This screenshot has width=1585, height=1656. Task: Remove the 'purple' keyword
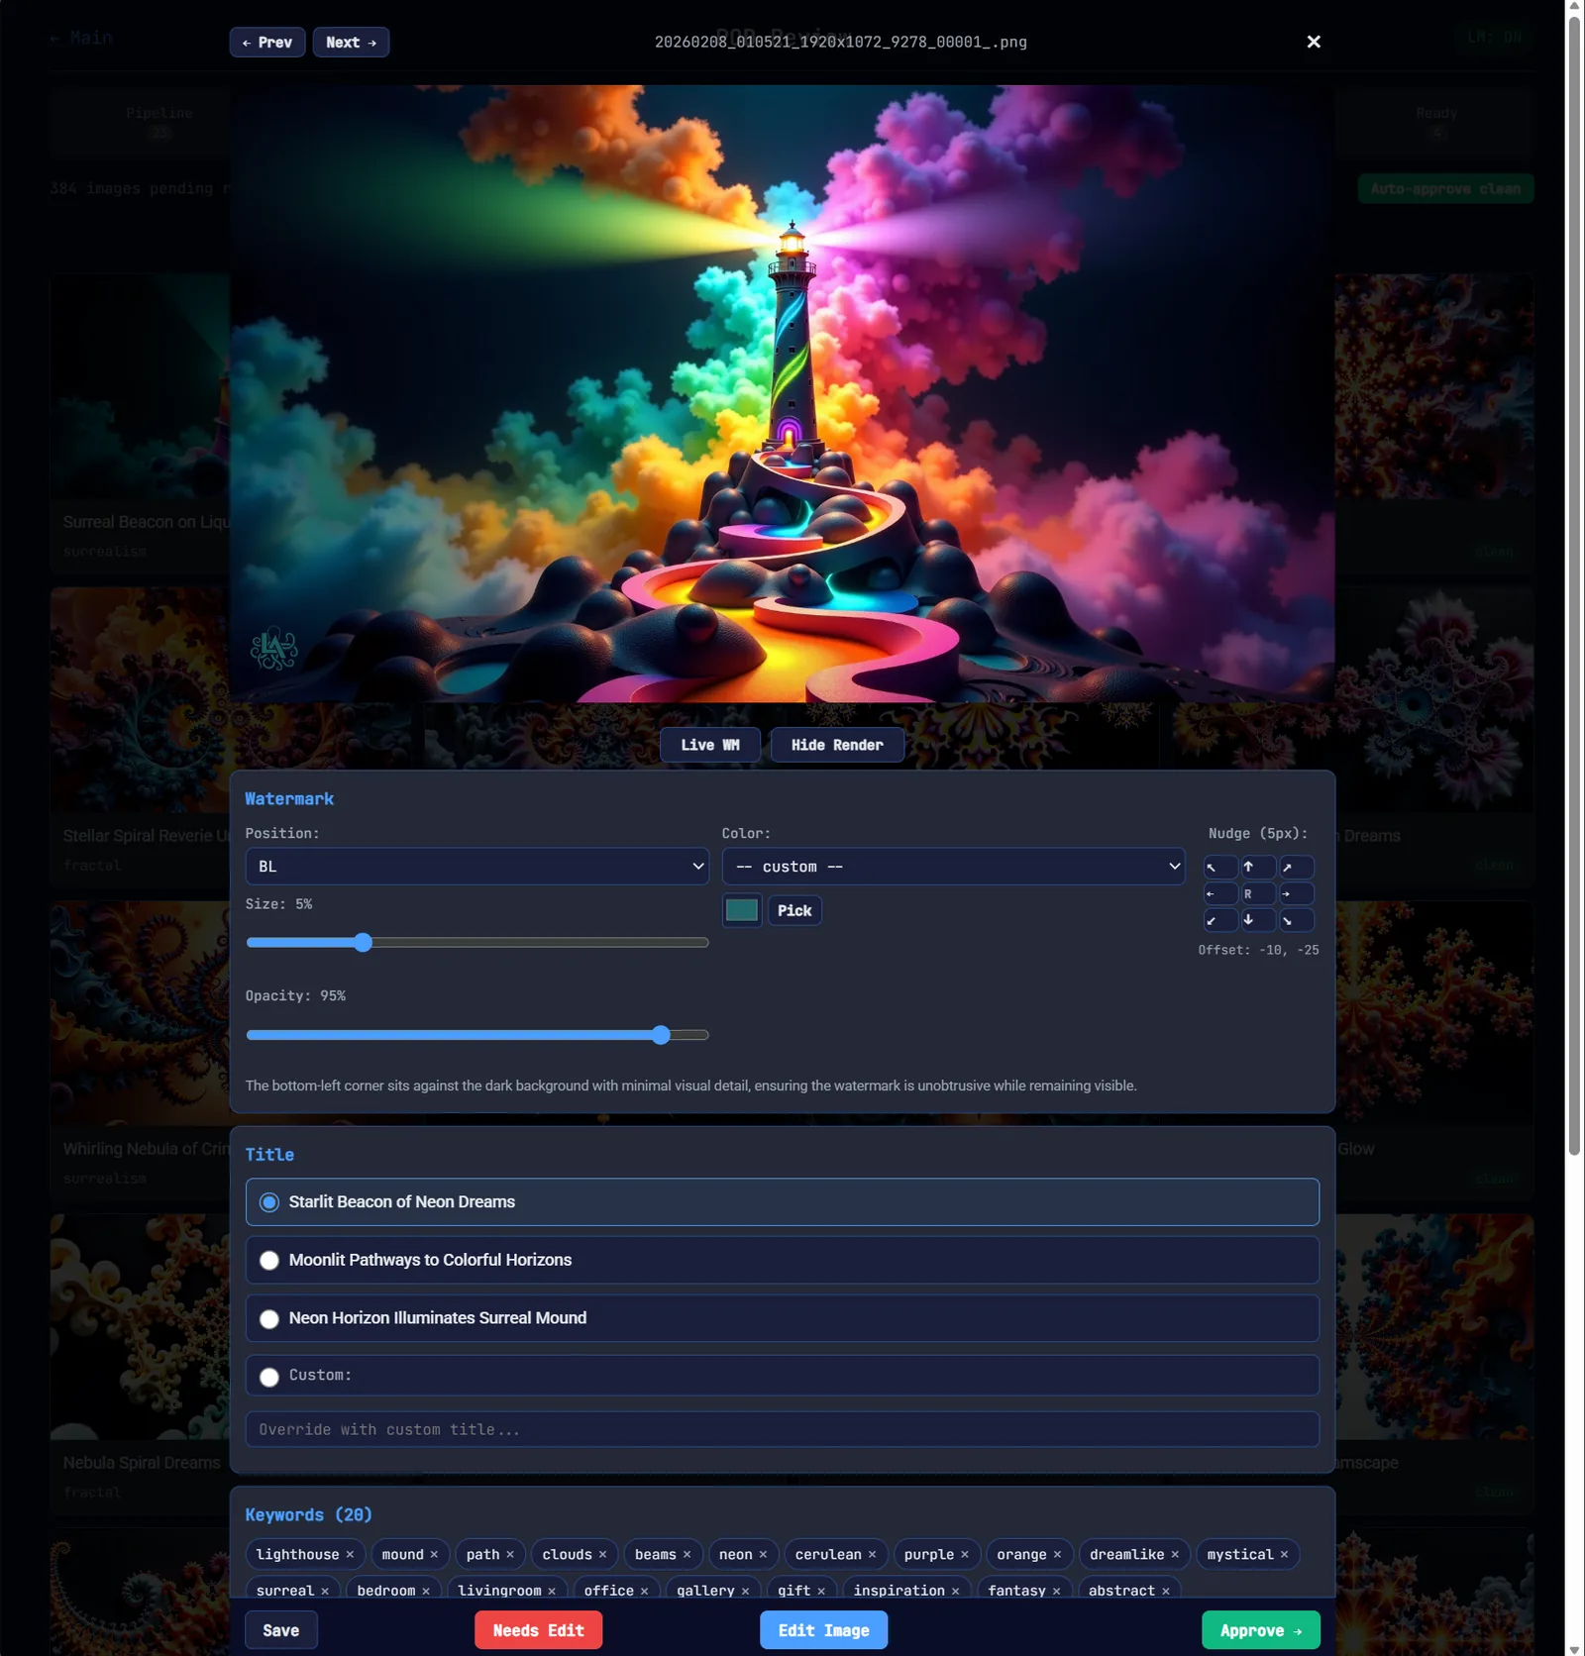click(965, 1555)
